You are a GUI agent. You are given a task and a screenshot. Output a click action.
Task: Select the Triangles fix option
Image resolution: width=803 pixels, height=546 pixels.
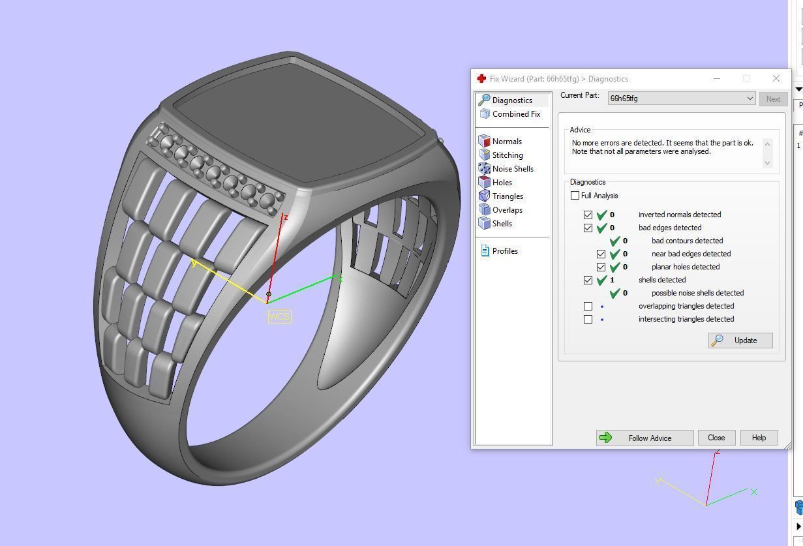[x=508, y=196]
